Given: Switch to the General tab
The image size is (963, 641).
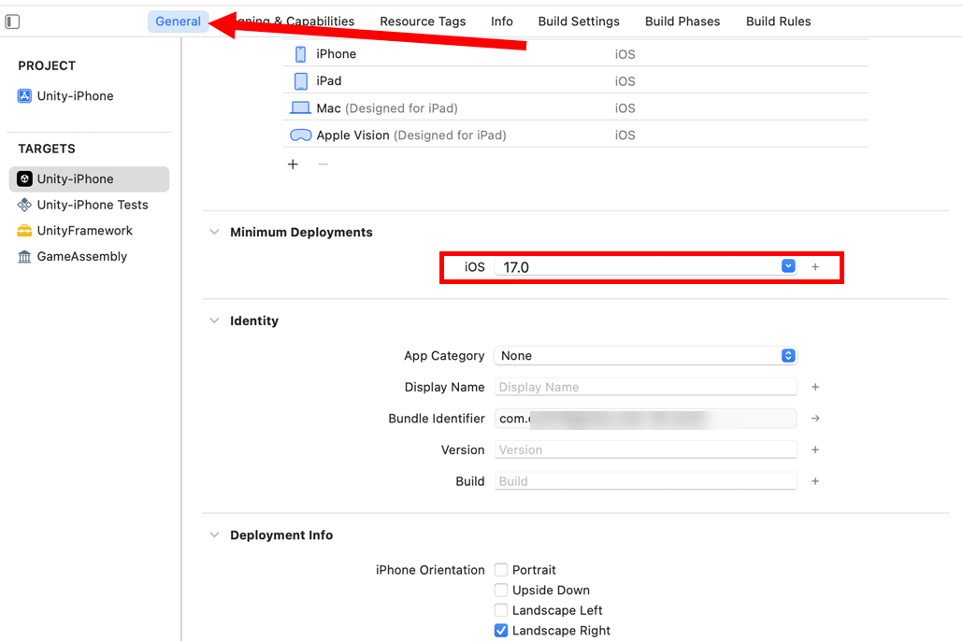Looking at the screenshot, I should click(178, 21).
